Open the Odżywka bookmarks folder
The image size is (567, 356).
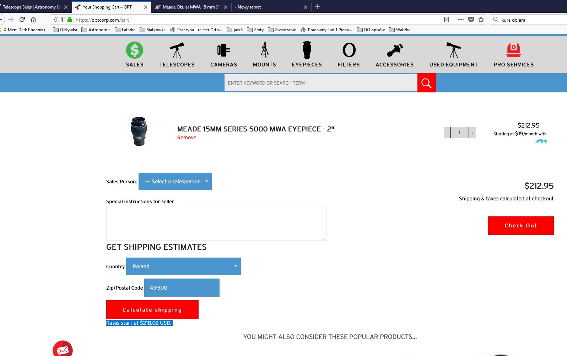pyautogui.click(x=65, y=30)
